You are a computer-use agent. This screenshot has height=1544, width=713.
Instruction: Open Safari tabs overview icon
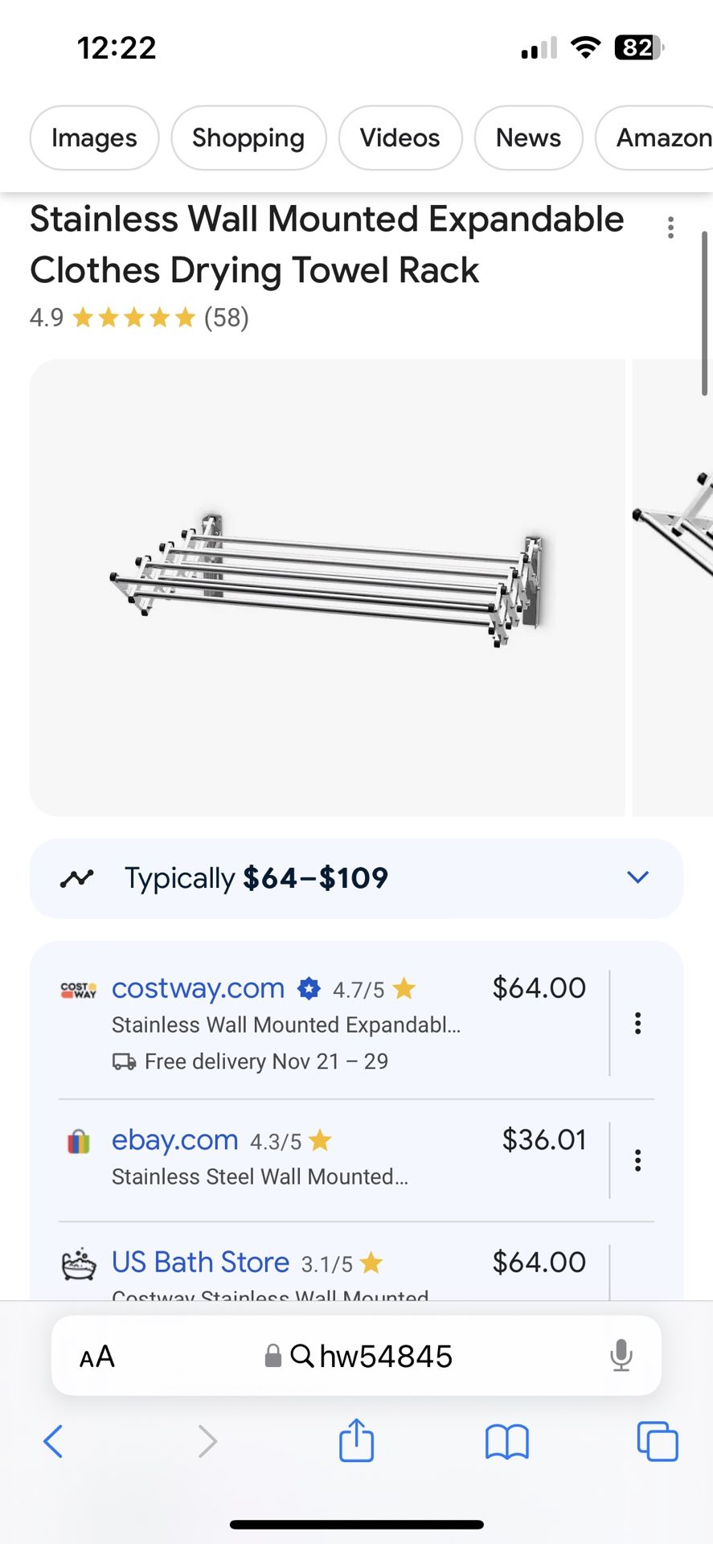pyautogui.click(x=657, y=1441)
